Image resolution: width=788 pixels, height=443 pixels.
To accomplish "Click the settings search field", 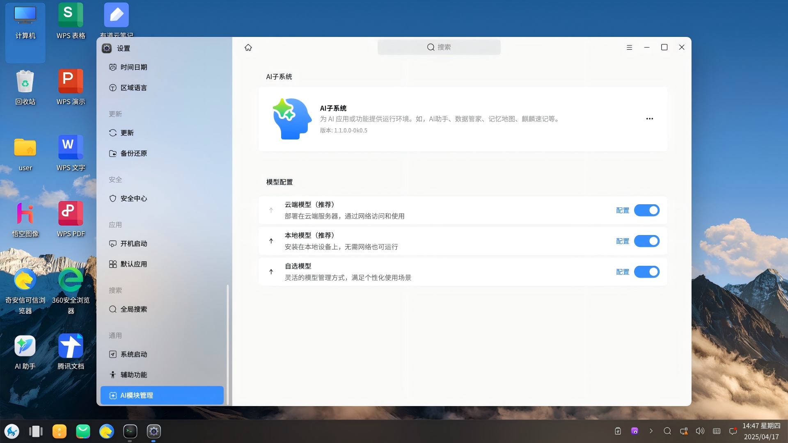I will (439, 47).
